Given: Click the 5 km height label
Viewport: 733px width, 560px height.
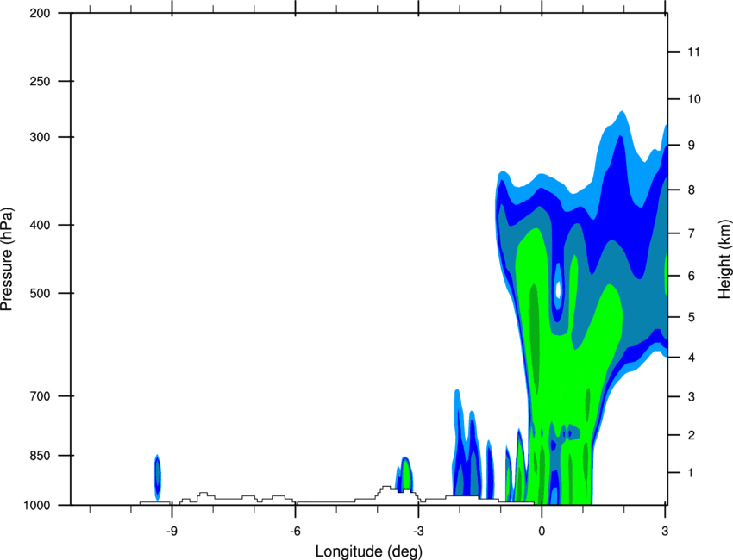Looking at the screenshot, I should [x=692, y=318].
